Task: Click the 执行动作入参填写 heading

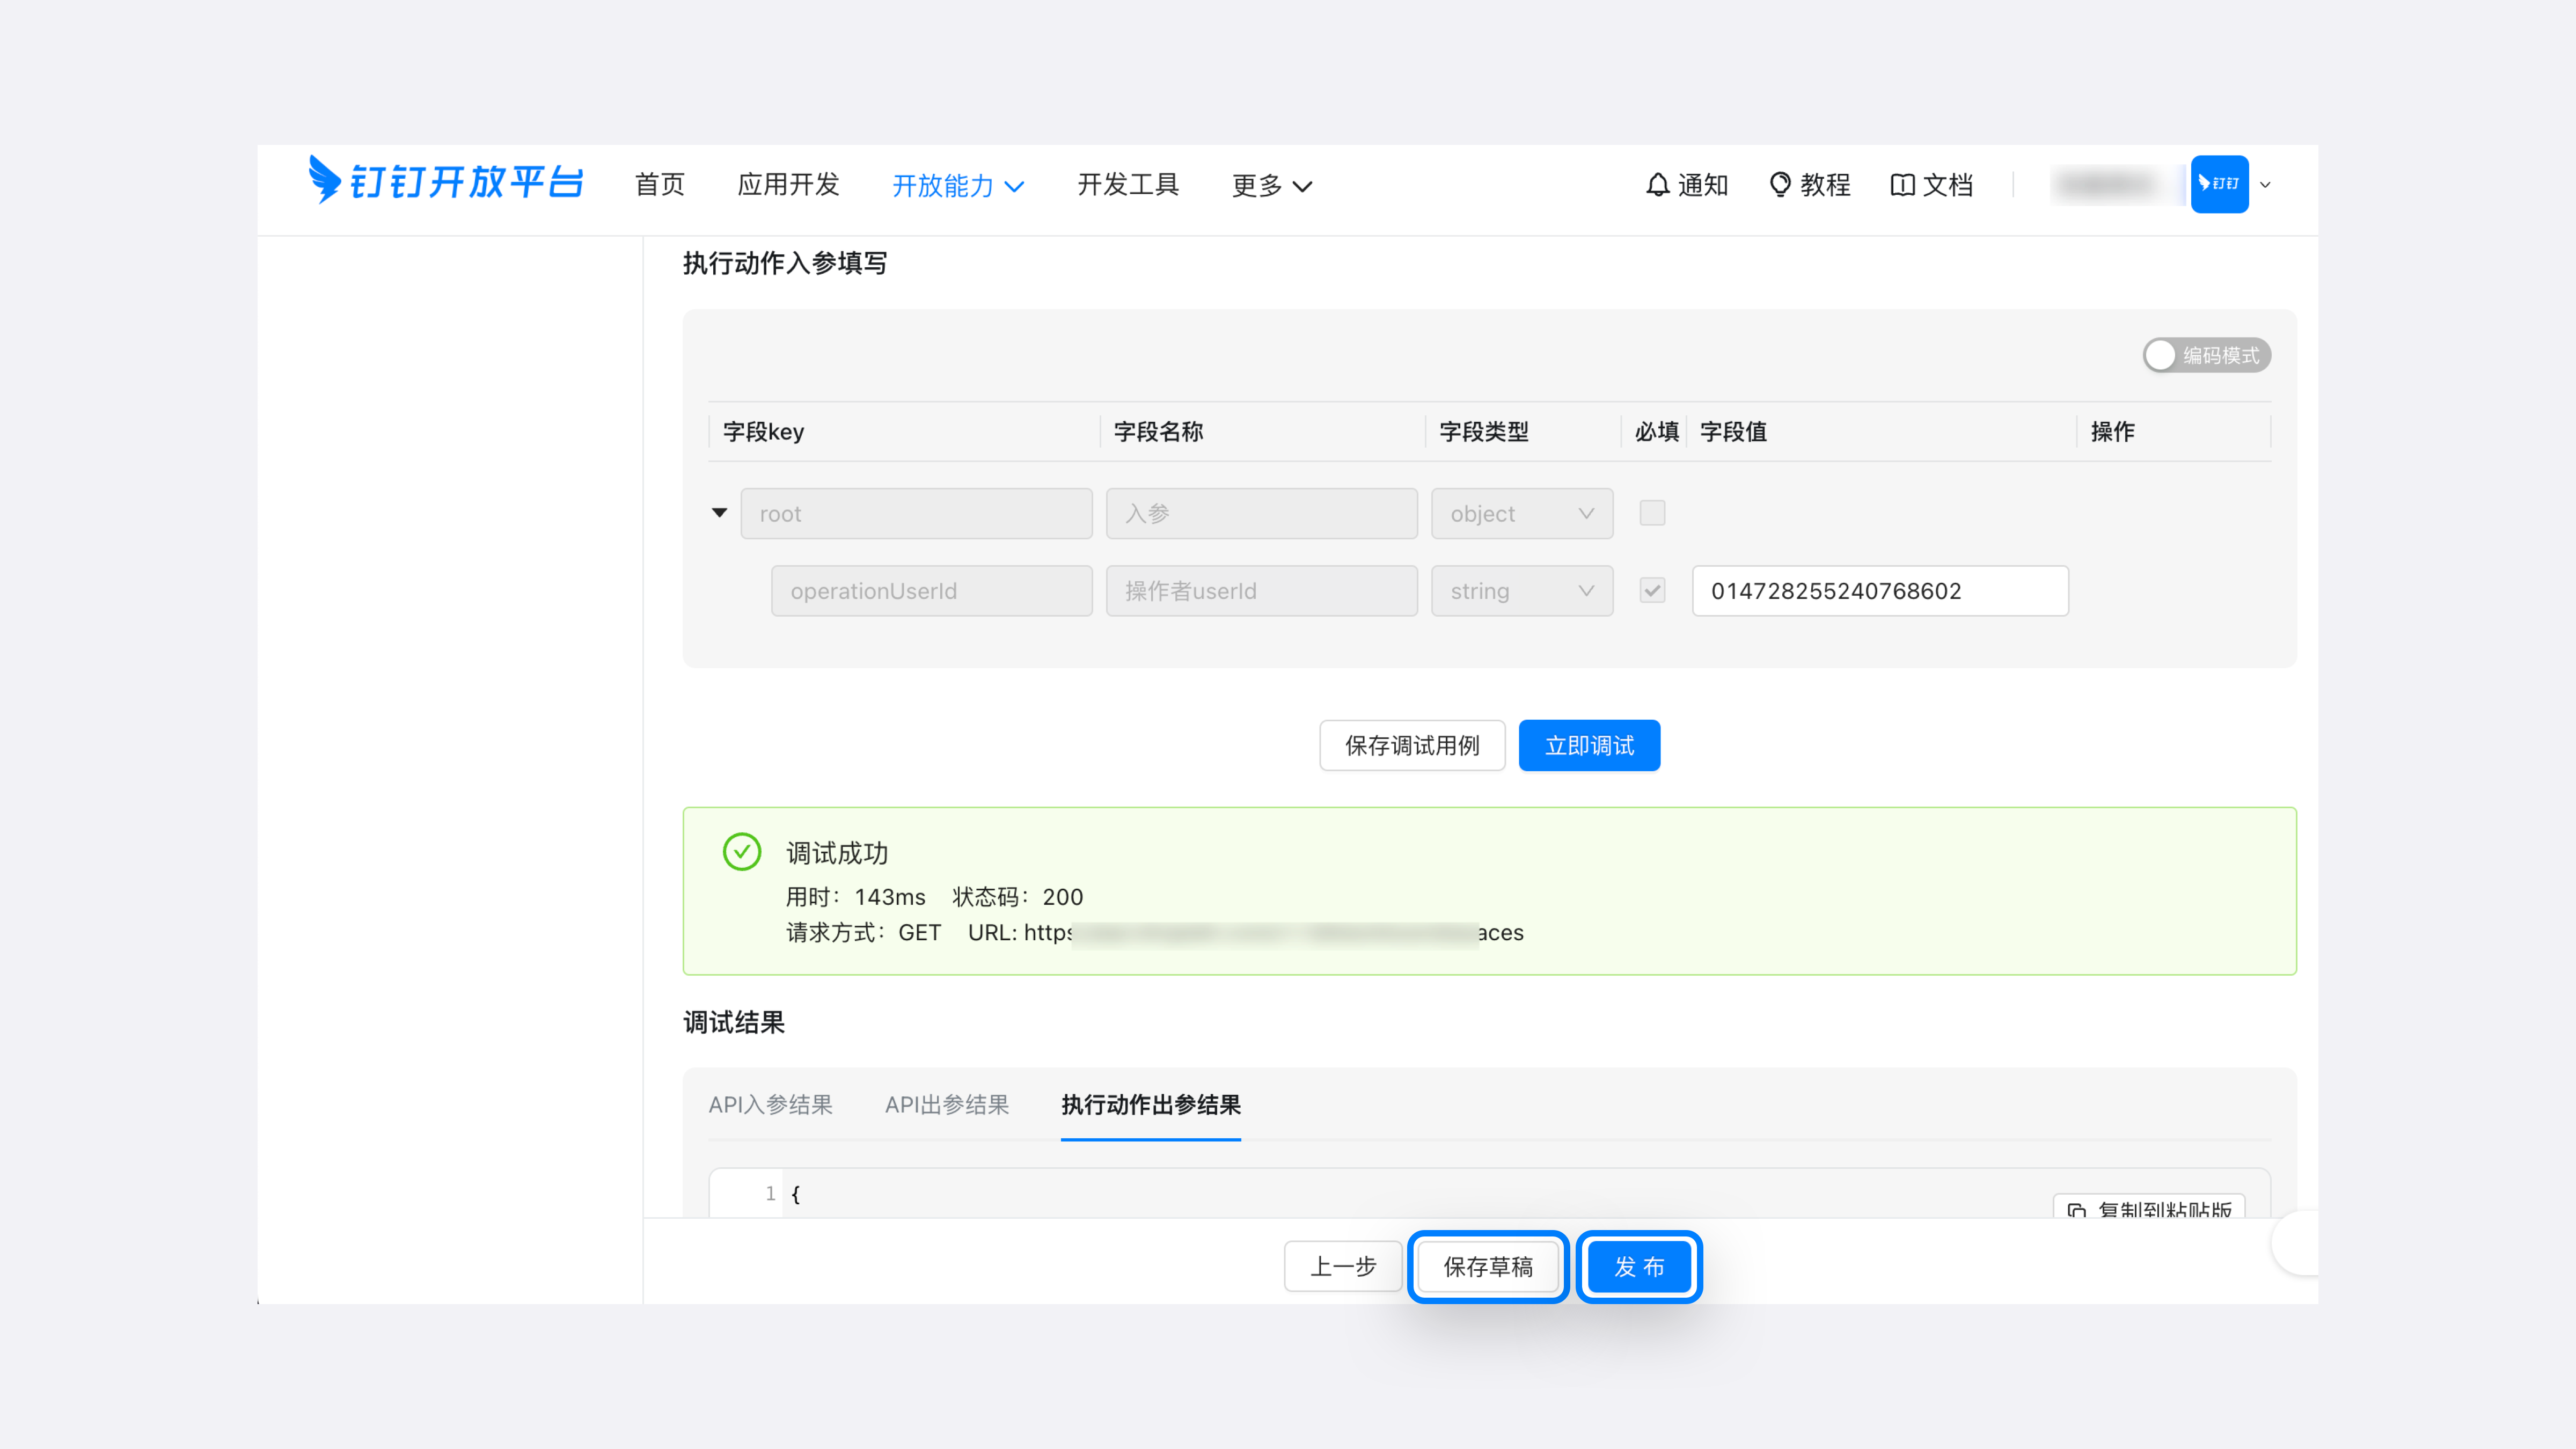Action: pyautogui.click(x=784, y=263)
